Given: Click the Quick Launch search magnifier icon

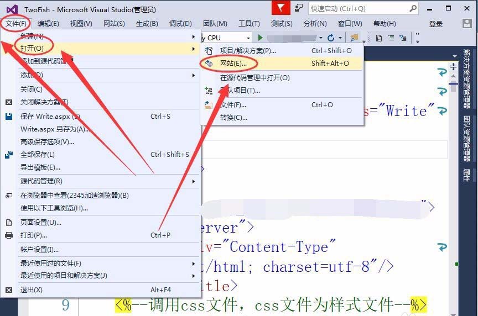Looking at the screenshot, I should pos(413,8).
